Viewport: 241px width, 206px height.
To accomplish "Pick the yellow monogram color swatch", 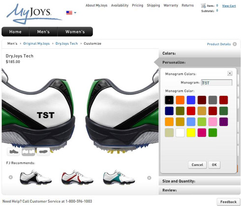I will coord(191,133).
